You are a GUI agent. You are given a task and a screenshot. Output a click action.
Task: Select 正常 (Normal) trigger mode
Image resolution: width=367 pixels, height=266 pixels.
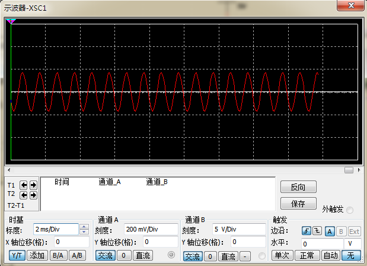pos(307,255)
